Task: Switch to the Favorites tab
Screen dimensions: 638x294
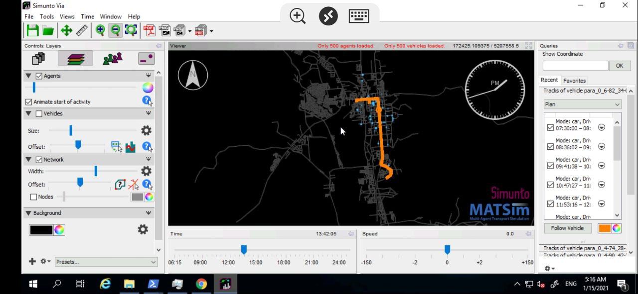Action: pyautogui.click(x=574, y=81)
